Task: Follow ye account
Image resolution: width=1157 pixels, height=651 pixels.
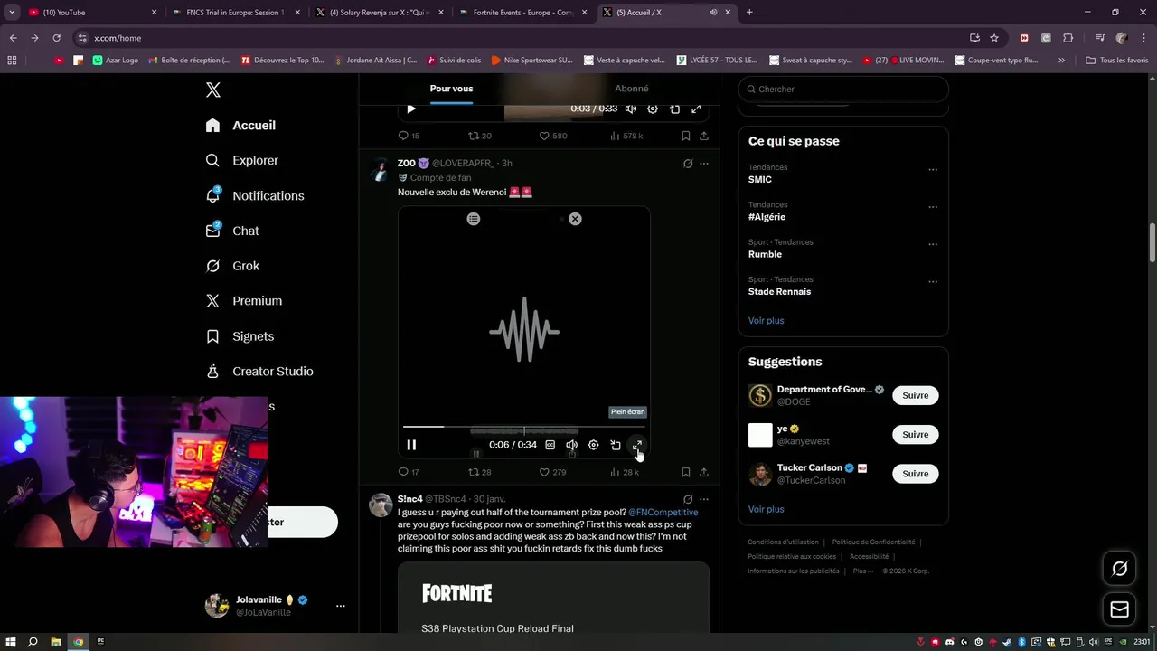Action: point(915,434)
